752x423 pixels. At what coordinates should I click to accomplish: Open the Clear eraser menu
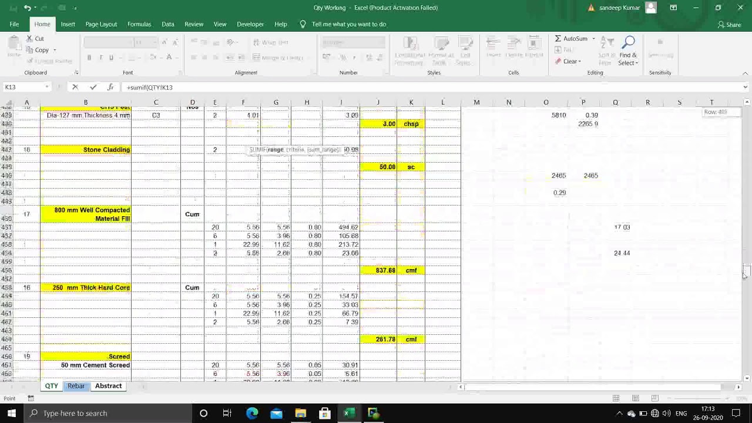(568, 61)
